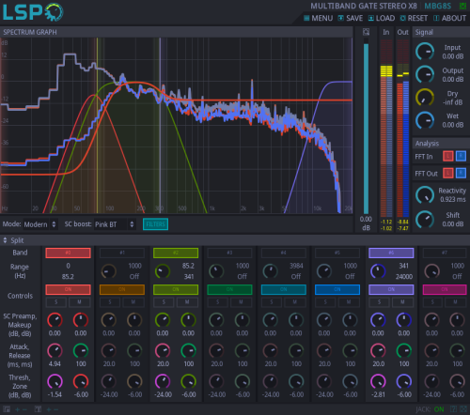Open the Mode dropdown showing Modern
470x415 pixels.
(40, 224)
